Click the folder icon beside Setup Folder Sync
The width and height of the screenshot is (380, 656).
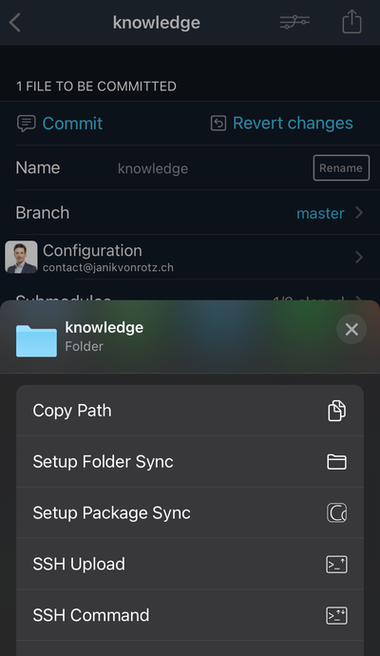pyautogui.click(x=336, y=462)
